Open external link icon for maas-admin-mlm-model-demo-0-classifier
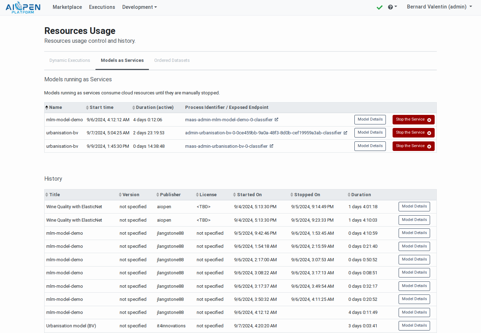481x333 pixels. [277, 119]
